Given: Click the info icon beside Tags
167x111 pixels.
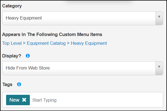Looking at the screenshot, I should coord(19,84).
